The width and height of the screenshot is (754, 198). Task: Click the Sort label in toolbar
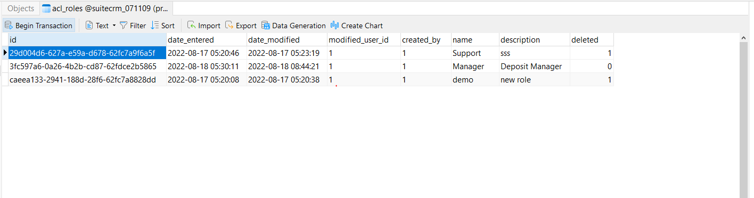[168, 26]
